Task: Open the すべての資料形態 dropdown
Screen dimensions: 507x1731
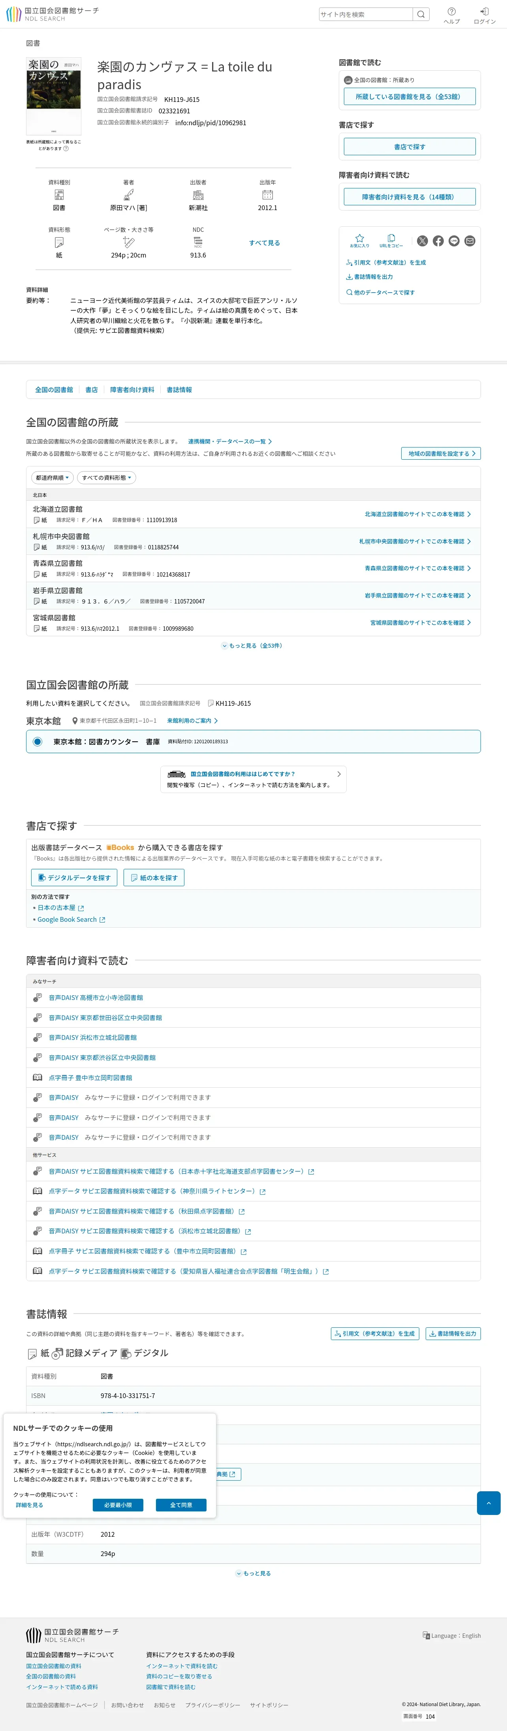Action: point(107,477)
